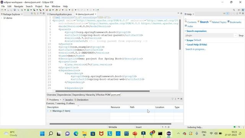Screen dimensions: 245x138
Task: Open the toolbar search magnifier icon
Action: click(234, 10)
